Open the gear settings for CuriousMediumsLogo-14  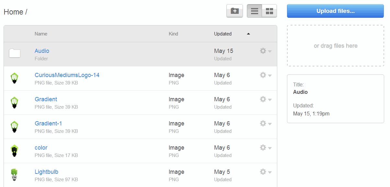[x=263, y=75]
